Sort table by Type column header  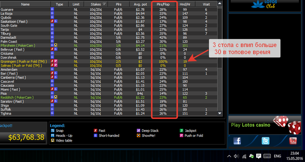(x=60, y=4)
